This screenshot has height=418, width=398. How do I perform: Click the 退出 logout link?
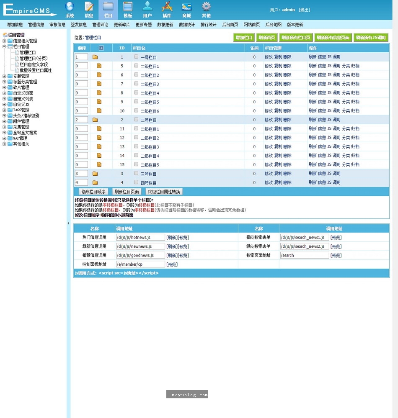coord(304,10)
